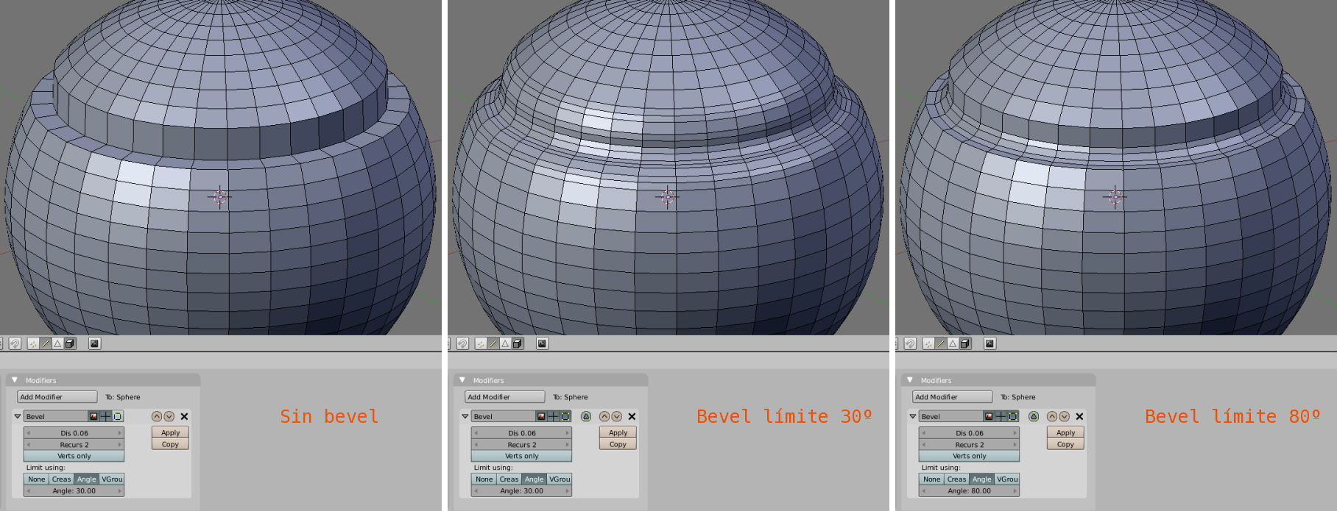Image resolution: width=1337 pixels, height=511 pixels.
Task: Click Angle: 80.00 field in Bevel límite 80º panel
Action: click(x=969, y=490)
